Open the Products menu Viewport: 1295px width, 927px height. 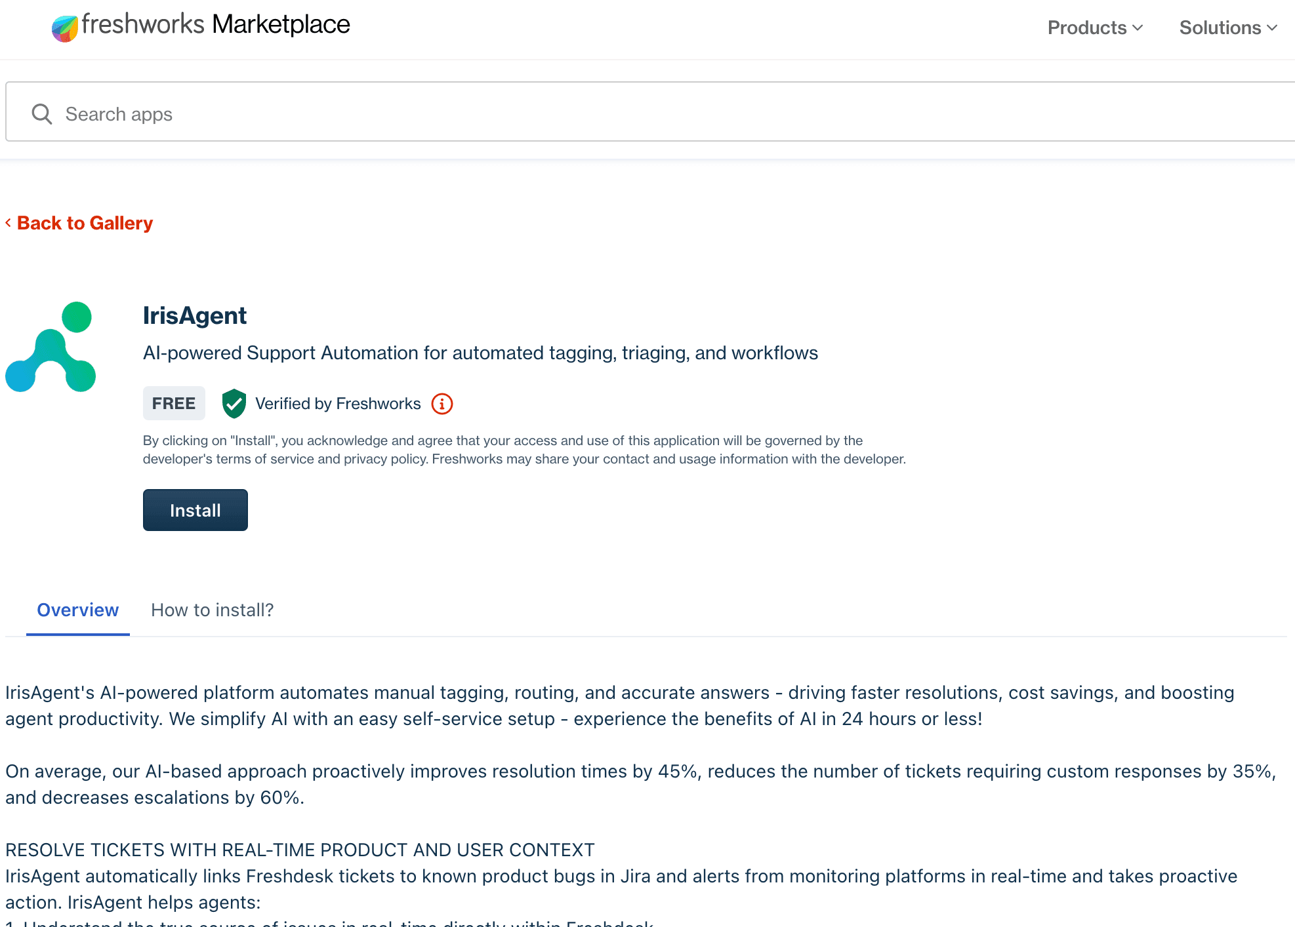click(x=1086, y=28)
